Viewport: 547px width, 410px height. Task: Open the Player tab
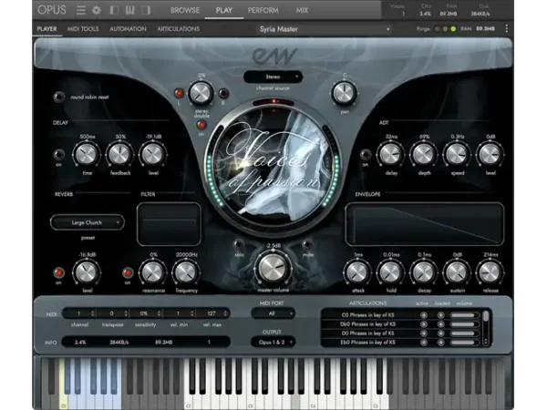coord(46,29)
